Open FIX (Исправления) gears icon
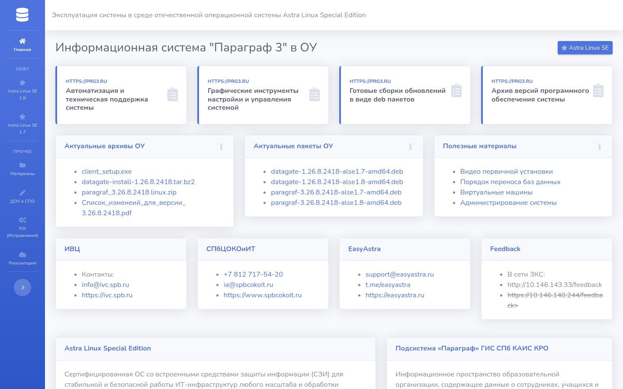This screenshot has height=389, width=623. pos(22,220)
